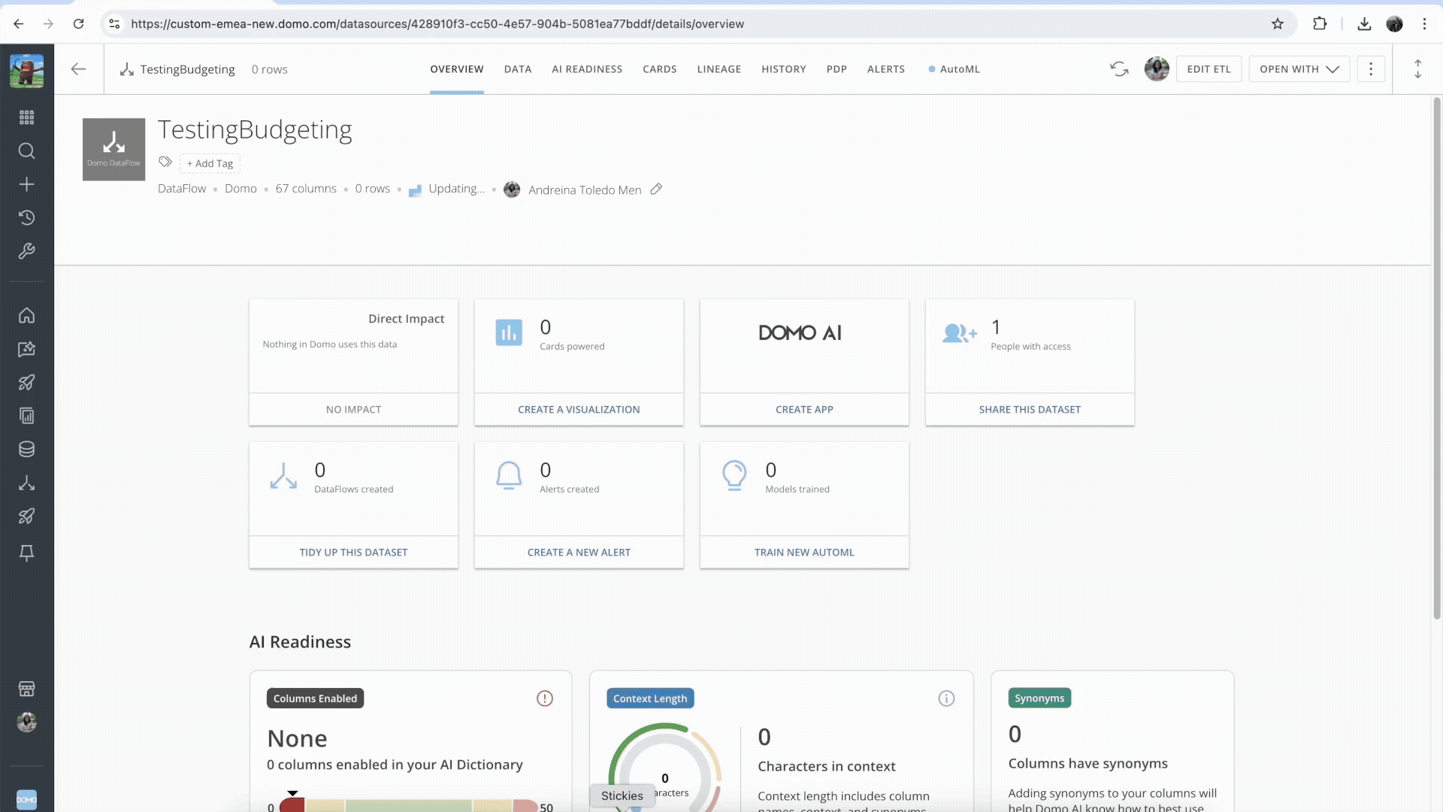
Task: Click the plus add icon in sidebar
Action: pyautogui.click(x=27, y=184)
